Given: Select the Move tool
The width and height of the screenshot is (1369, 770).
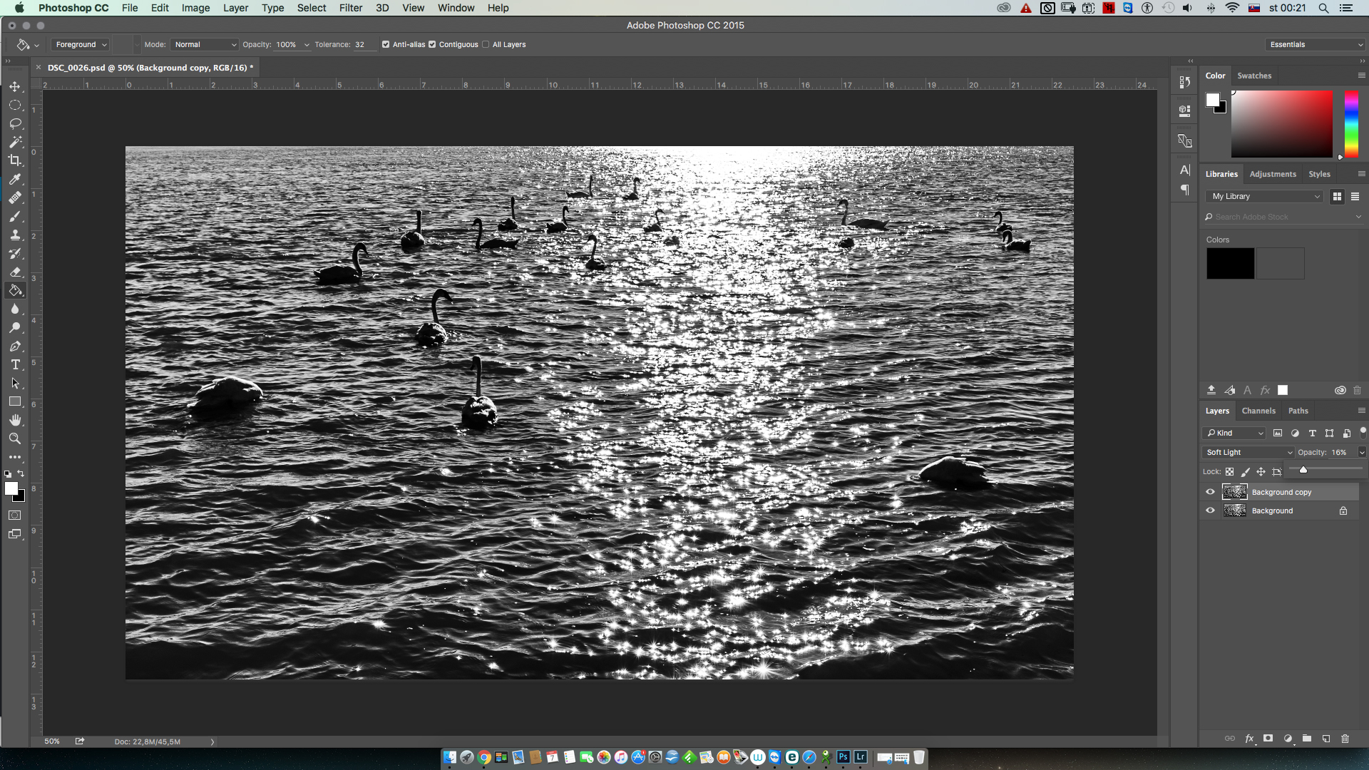Looking at the screenshot, I should point(15,86).
